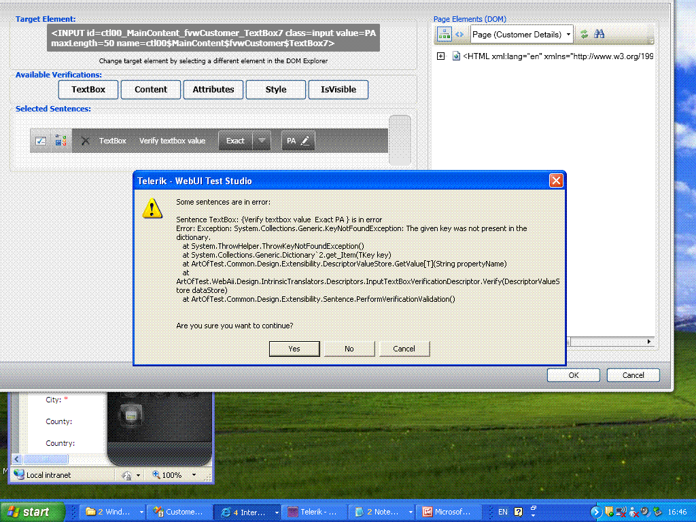Click the security shield tray icon
This screenshot has height=522, width=696.
click(x=610, y=512)
